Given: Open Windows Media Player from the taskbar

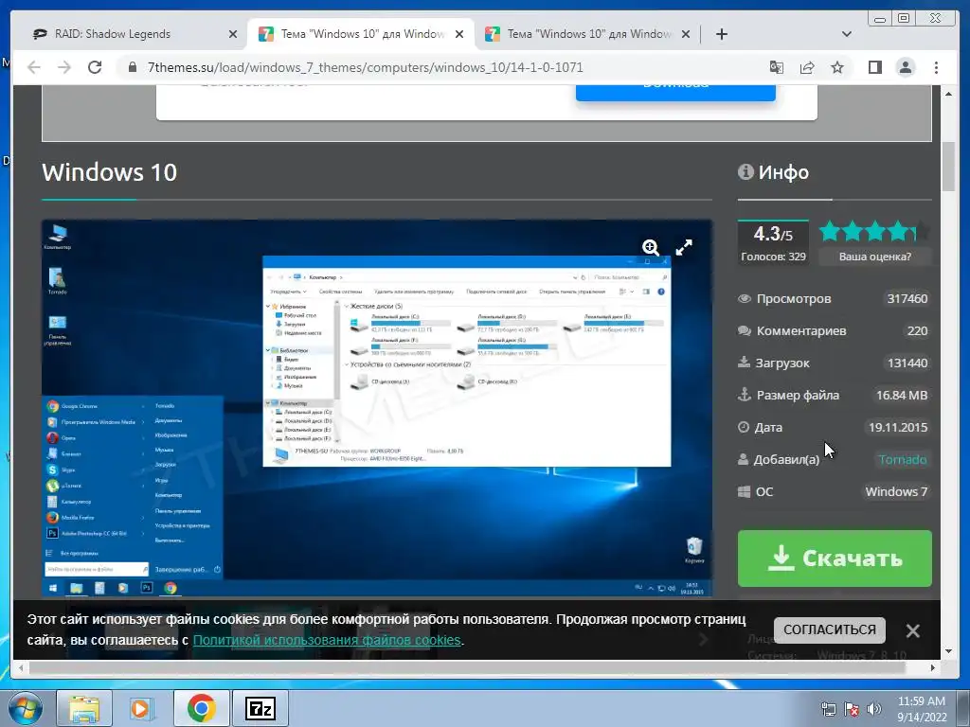Looking at the screenshot, I should [x=140, y=708].
